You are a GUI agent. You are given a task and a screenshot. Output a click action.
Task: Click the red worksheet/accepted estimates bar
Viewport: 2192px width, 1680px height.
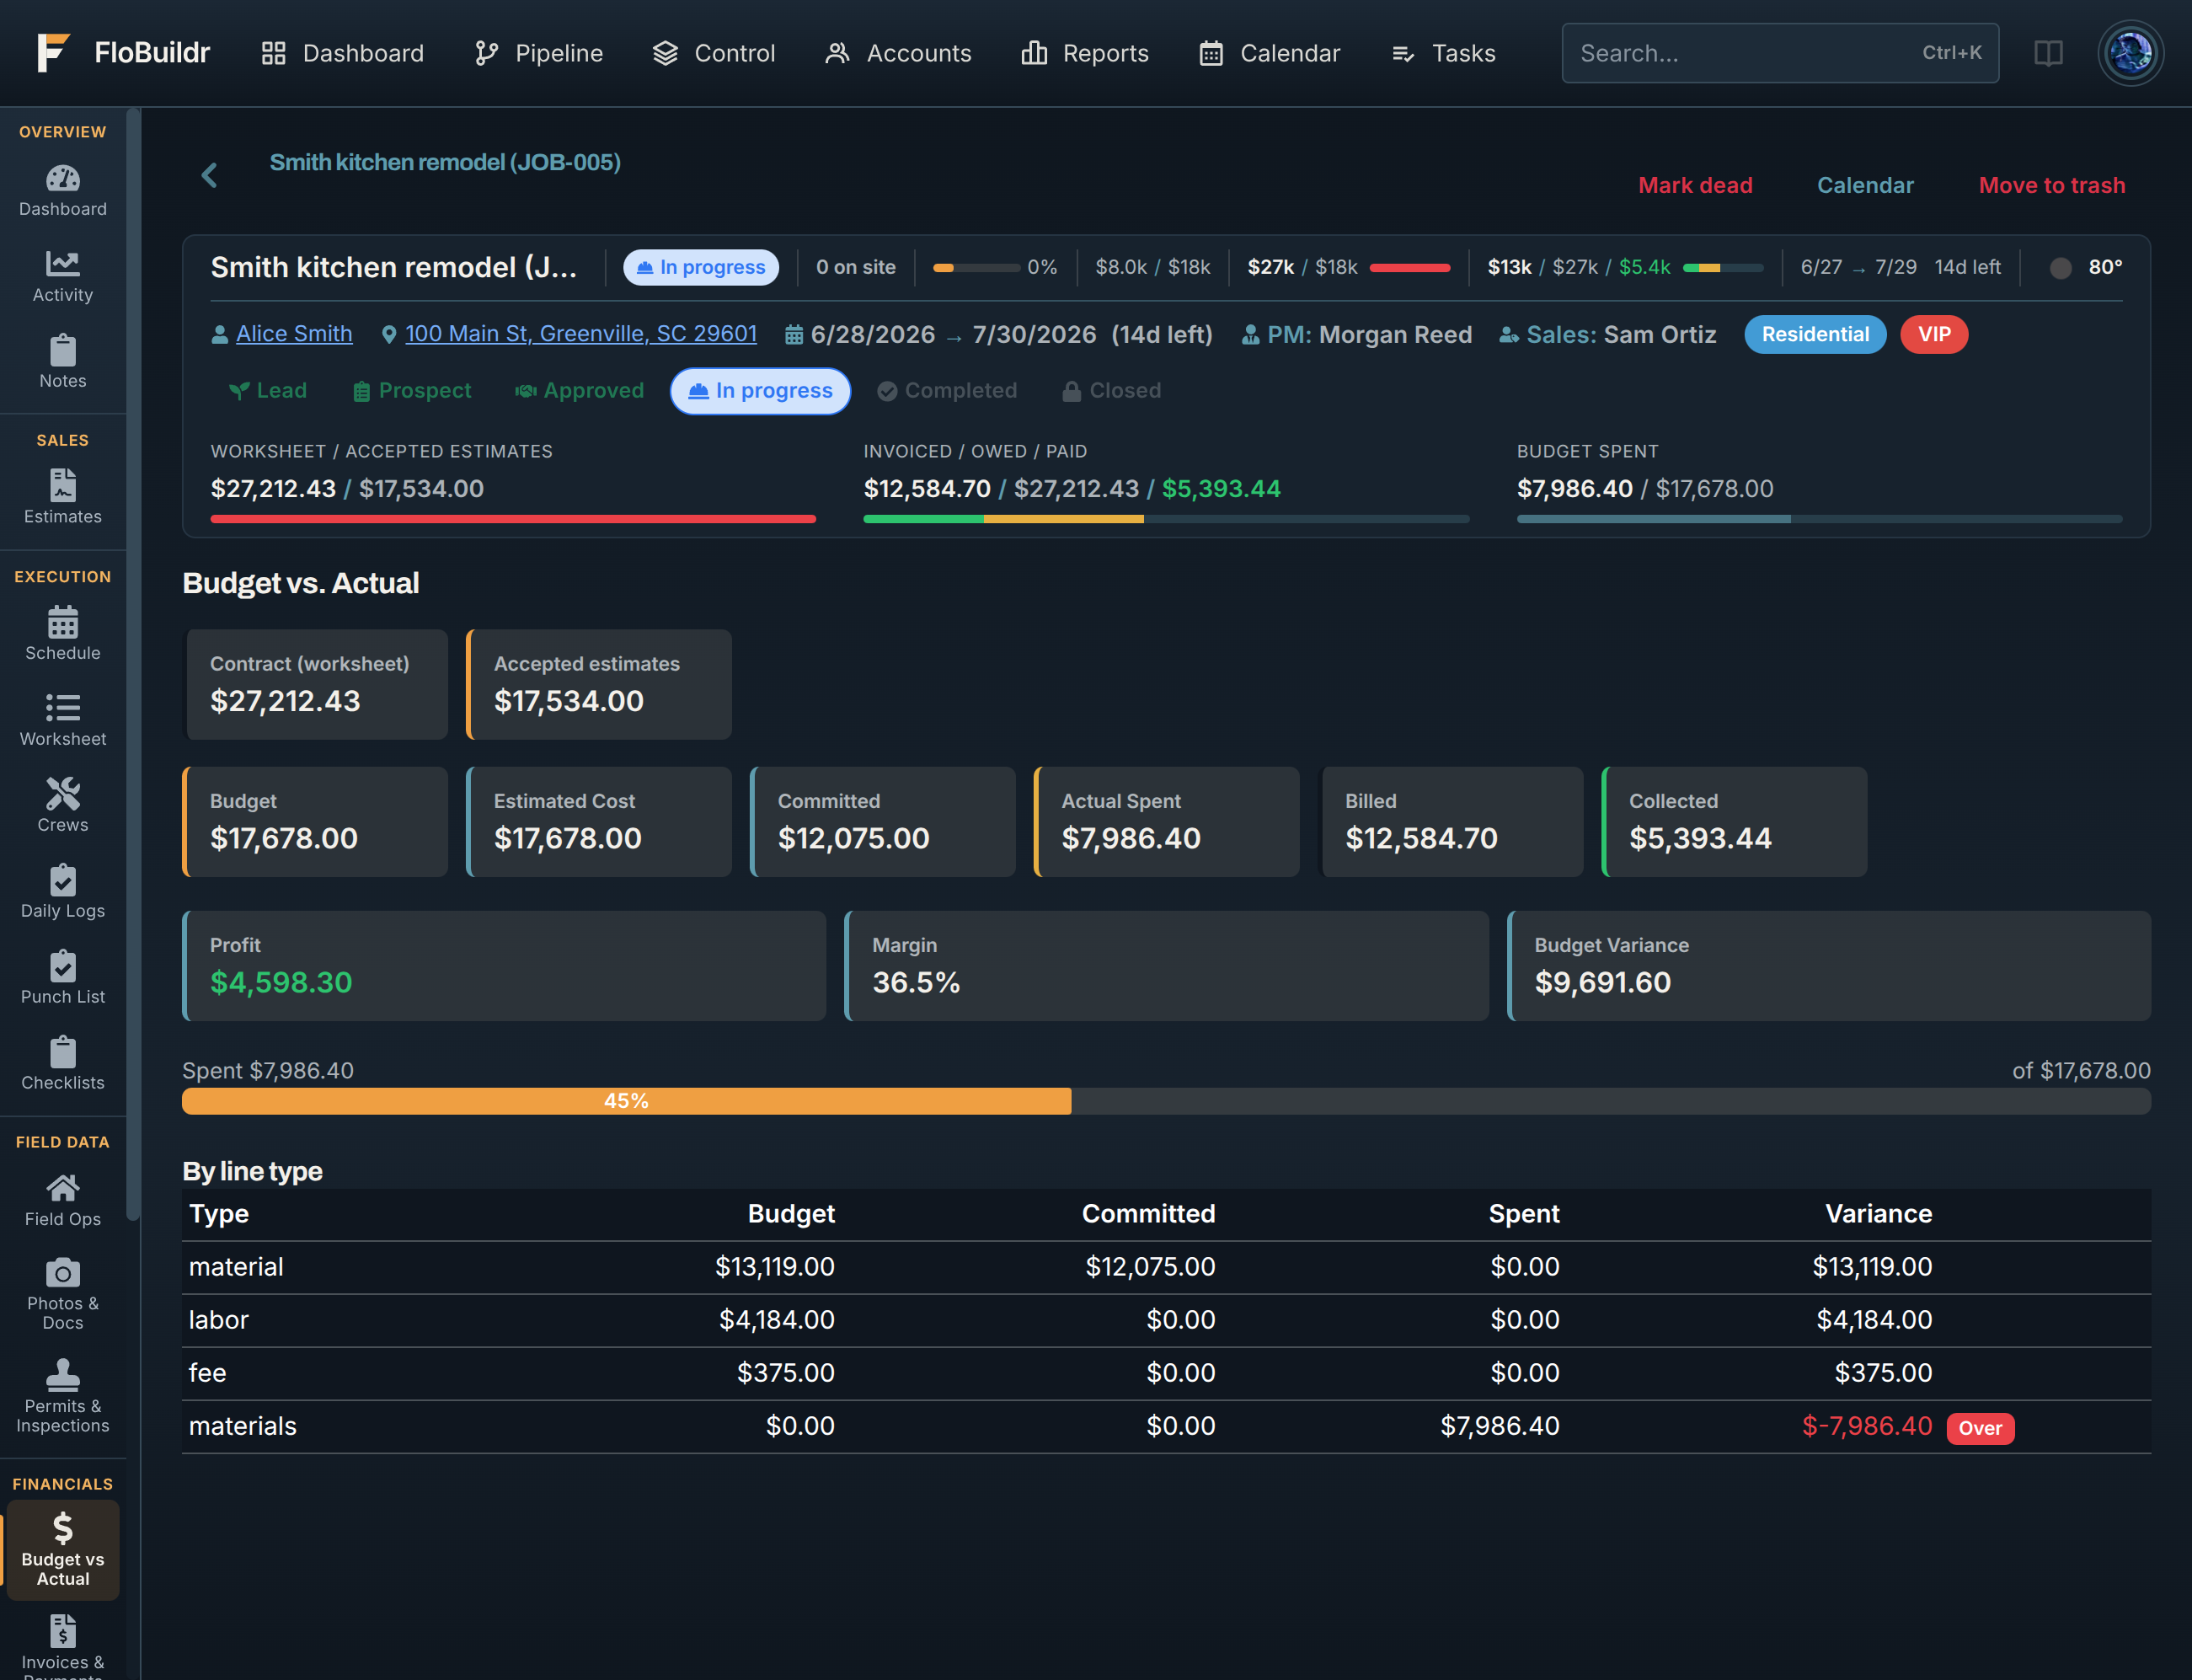tap(513, 519)
